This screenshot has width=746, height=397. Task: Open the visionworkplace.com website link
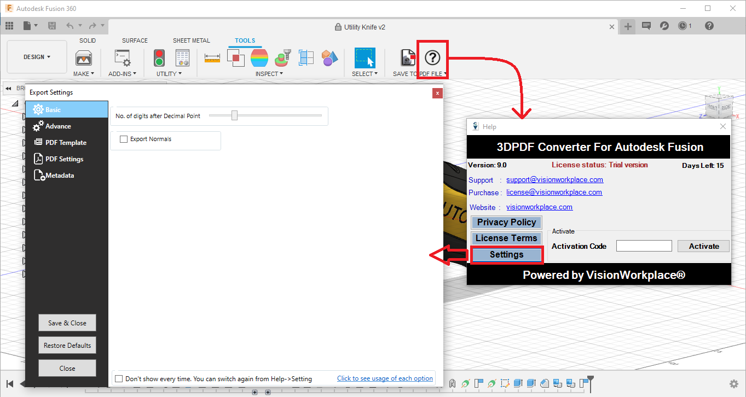[x=540, y=207]
